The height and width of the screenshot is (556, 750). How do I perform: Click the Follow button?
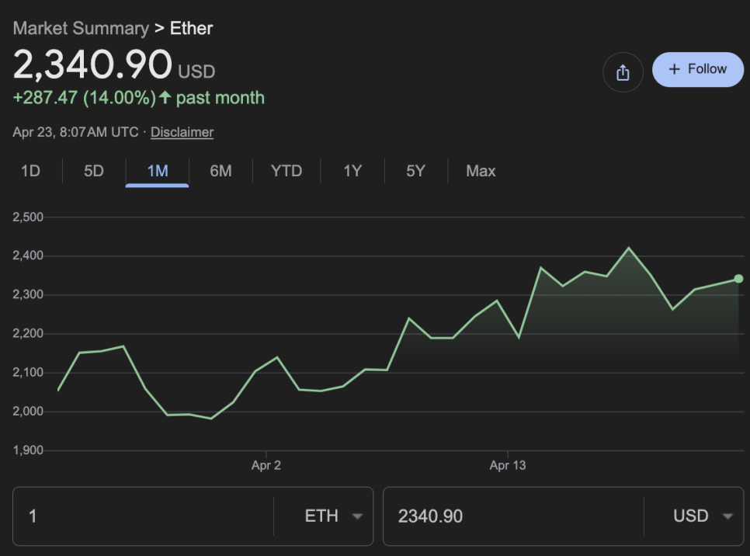click(697, 69)
